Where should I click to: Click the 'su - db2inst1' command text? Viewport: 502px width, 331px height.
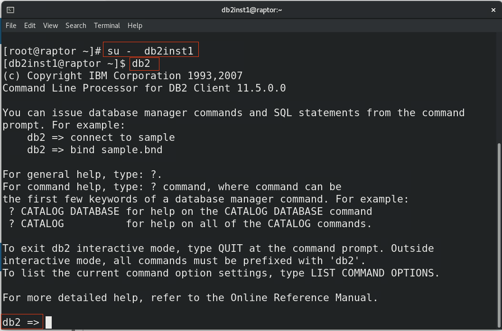coord(150,51)
